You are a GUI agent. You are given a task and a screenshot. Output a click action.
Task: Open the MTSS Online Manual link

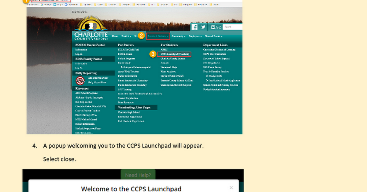[86, 120]
